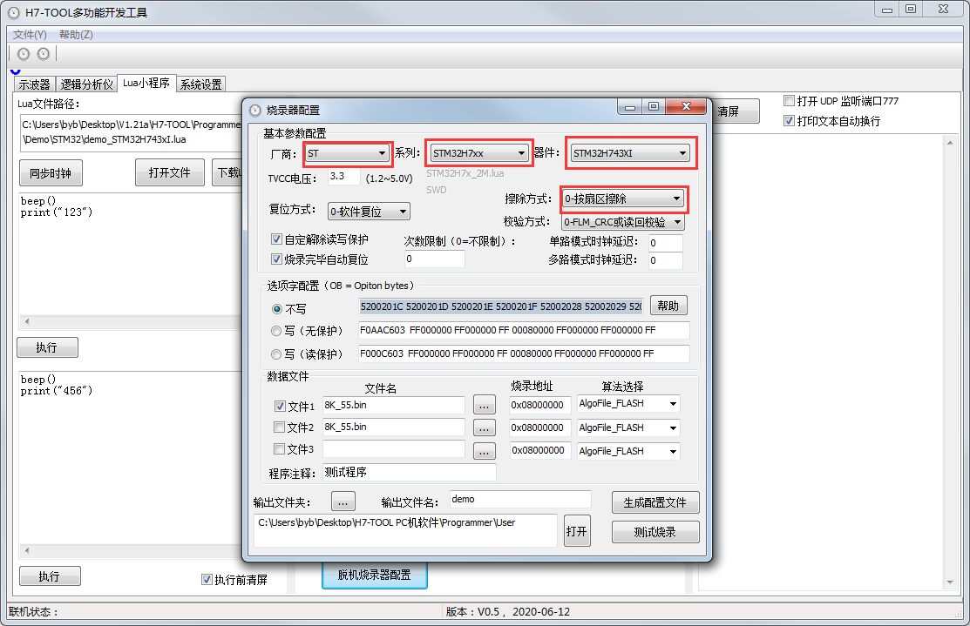Viewport: 970px width, 626px height.
Task: Enable the 文件3 checkbox
Action: click(280, 448)
